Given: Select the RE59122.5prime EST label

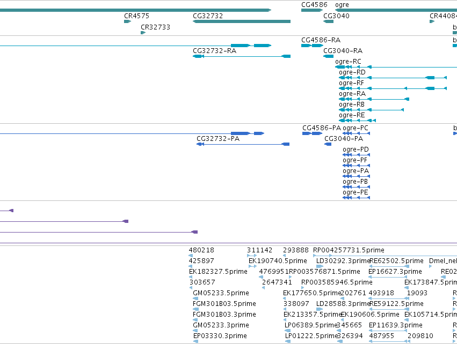Looking at the screenshot, I should coord(396,304).
